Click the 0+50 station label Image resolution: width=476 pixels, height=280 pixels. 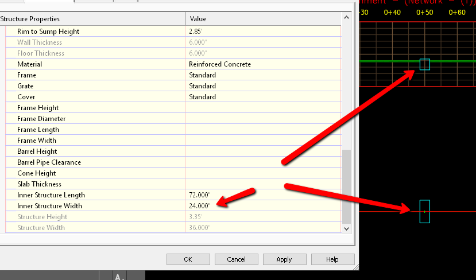(424, 13)
